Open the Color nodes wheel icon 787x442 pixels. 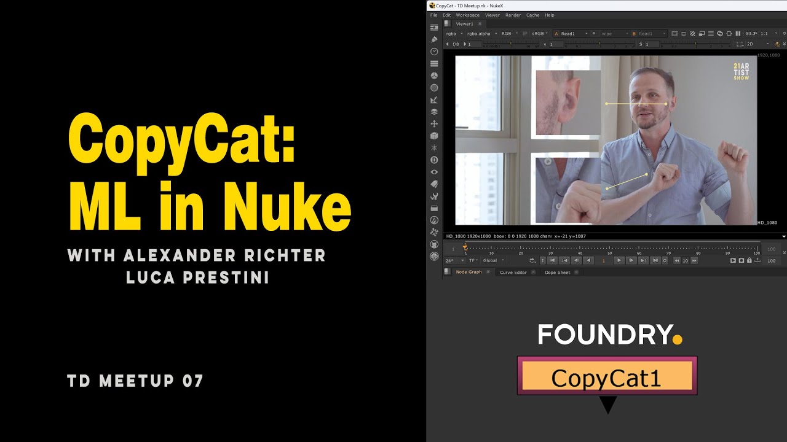(x=434, y=76)
